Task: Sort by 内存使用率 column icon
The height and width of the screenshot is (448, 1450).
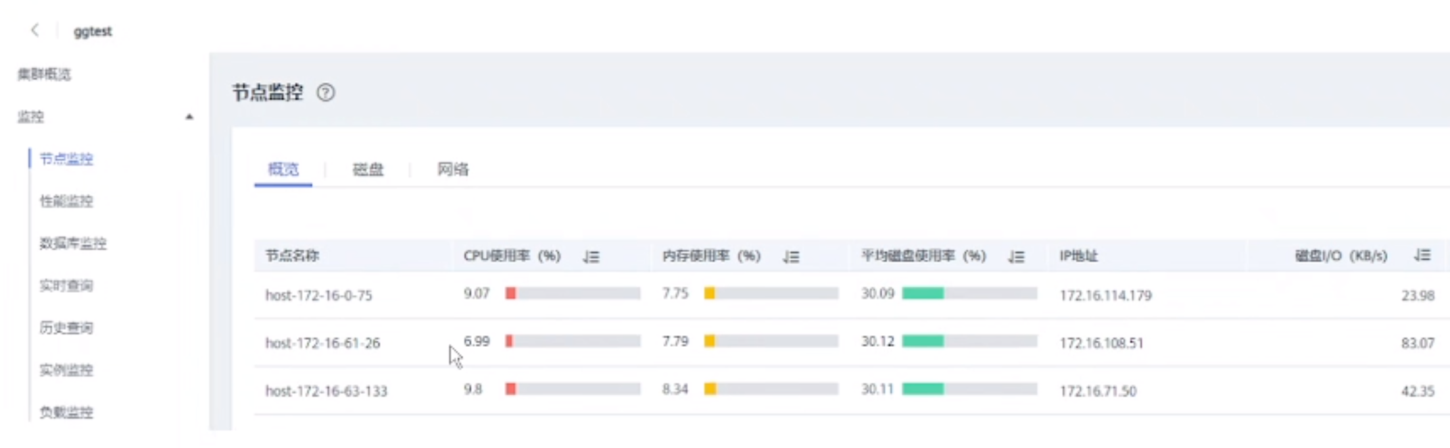Action: coord(792,256)
